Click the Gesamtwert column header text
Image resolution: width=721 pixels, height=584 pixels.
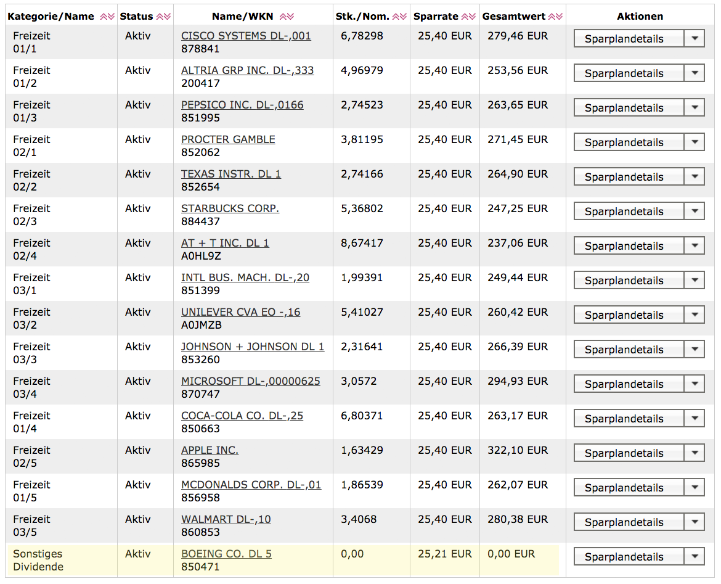pos(513,17)
